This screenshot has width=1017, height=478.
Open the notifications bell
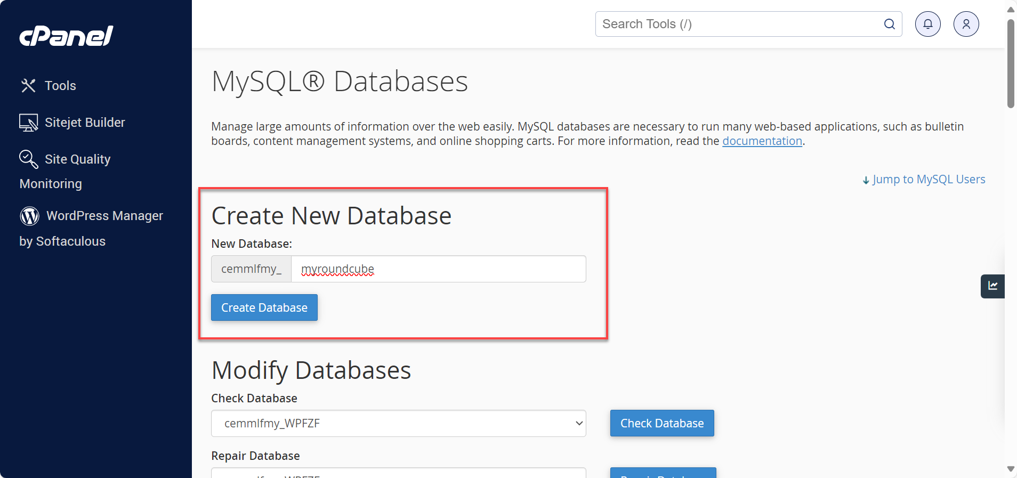pyautogui.click(x=928, y=24)
